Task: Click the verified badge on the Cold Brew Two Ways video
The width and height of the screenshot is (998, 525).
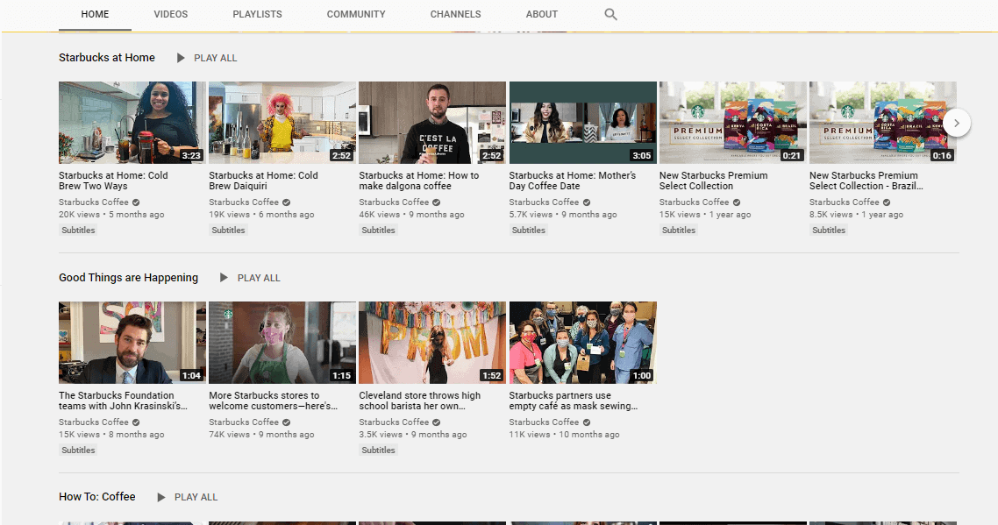Action: (x=135, y=202)
